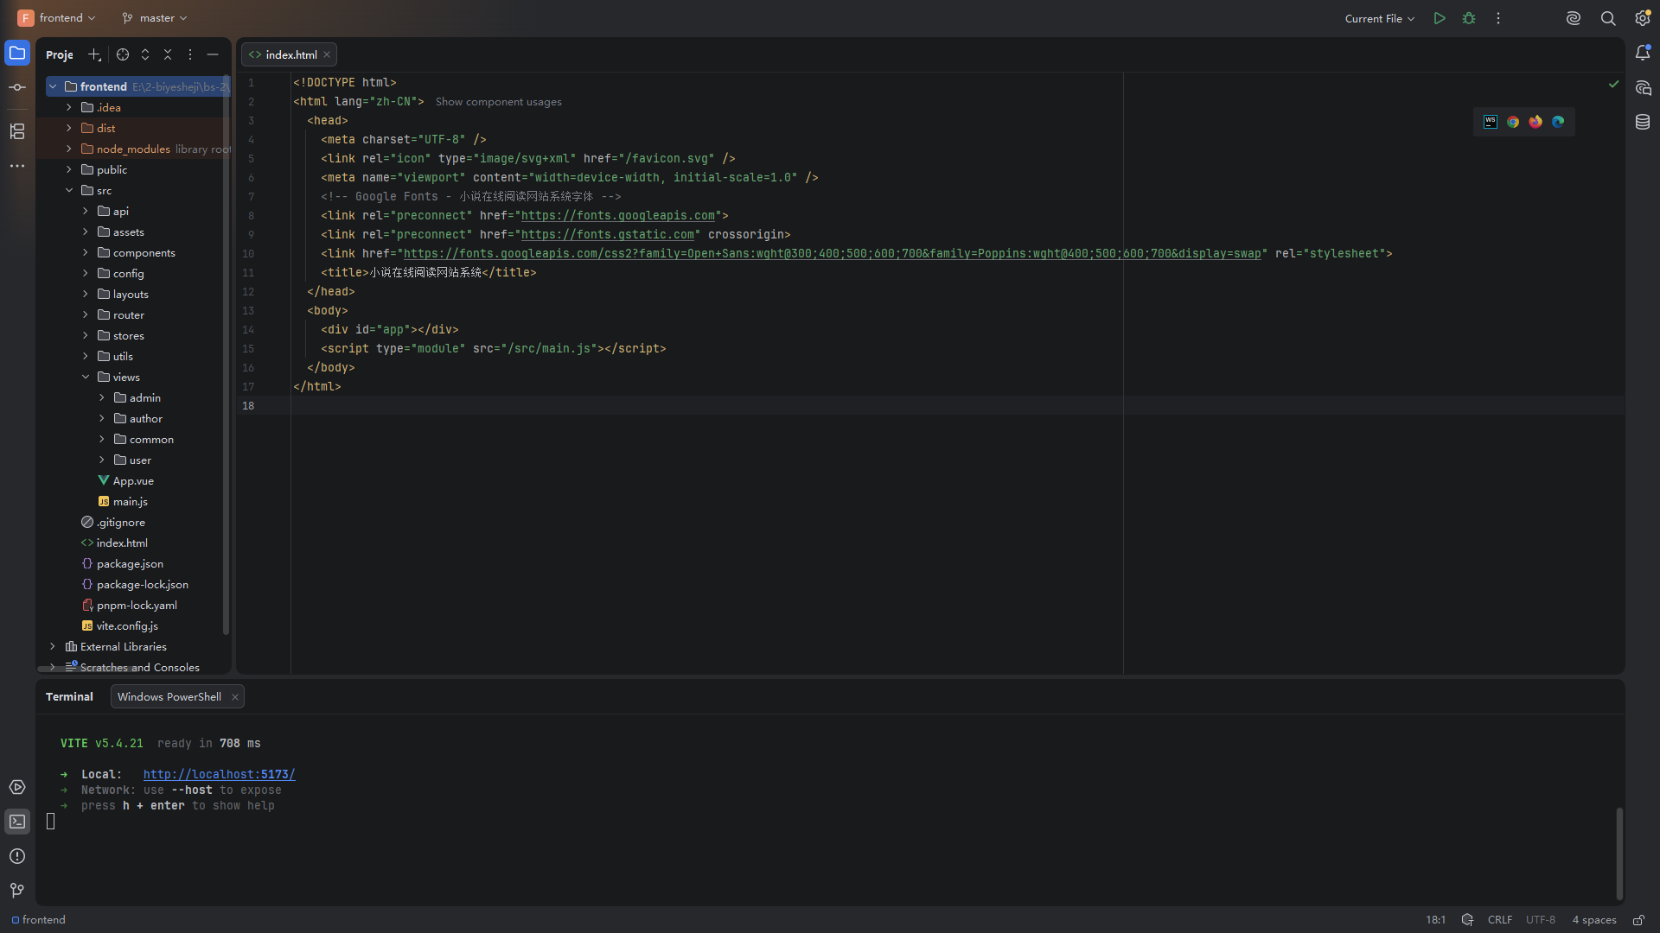Run the current file
Screen dimensions: 1660x933
[x=1440, y=18]
